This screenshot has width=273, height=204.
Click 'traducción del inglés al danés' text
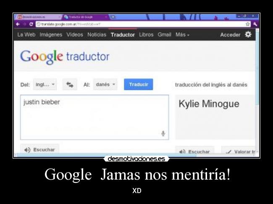[x=211, y=85]
